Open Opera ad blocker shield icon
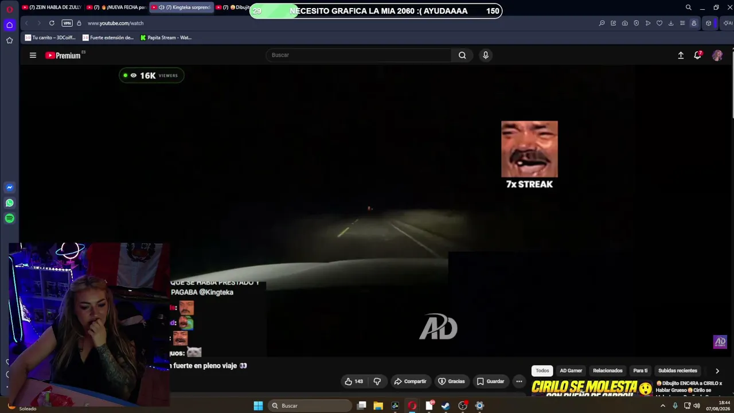Viewport: 734px width, 413px height. point(636,23)
